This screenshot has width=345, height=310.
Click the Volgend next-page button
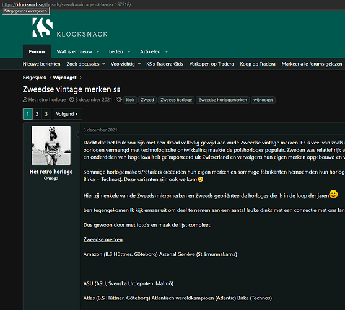click(x=67, y=114)
